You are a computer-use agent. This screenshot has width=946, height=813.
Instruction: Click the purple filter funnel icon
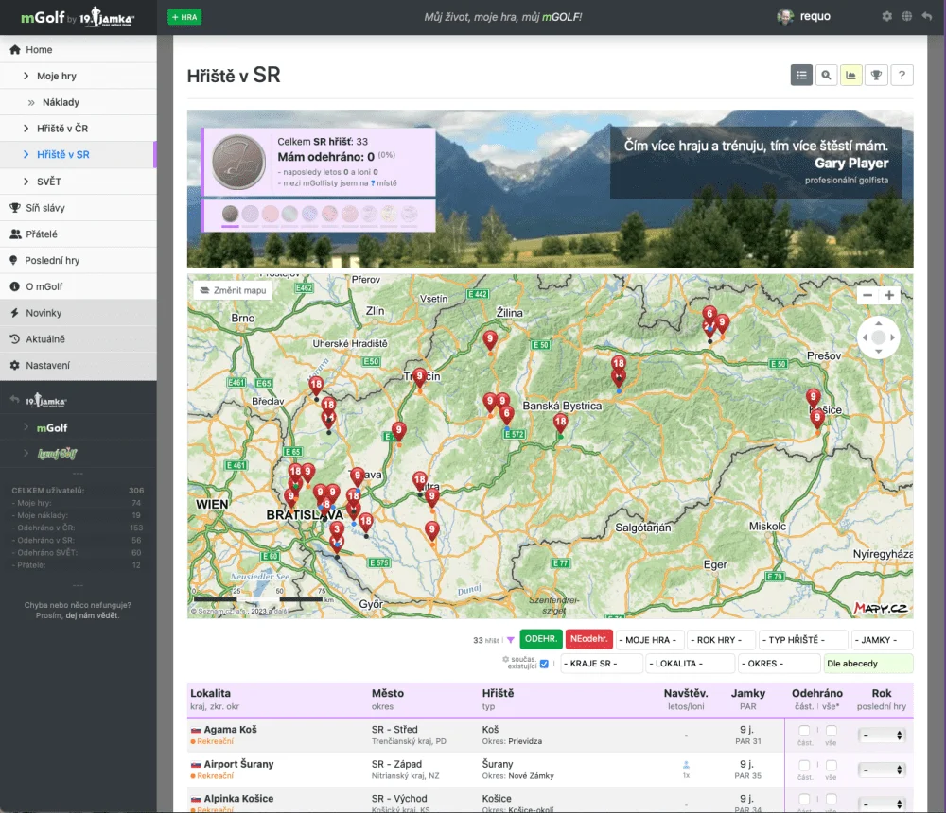point(511,640)
